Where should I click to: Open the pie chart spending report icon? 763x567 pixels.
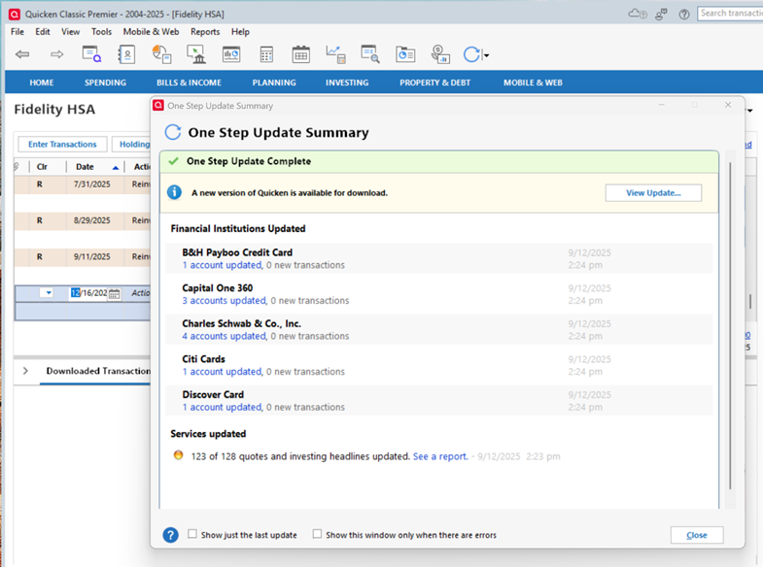point(161,54)
